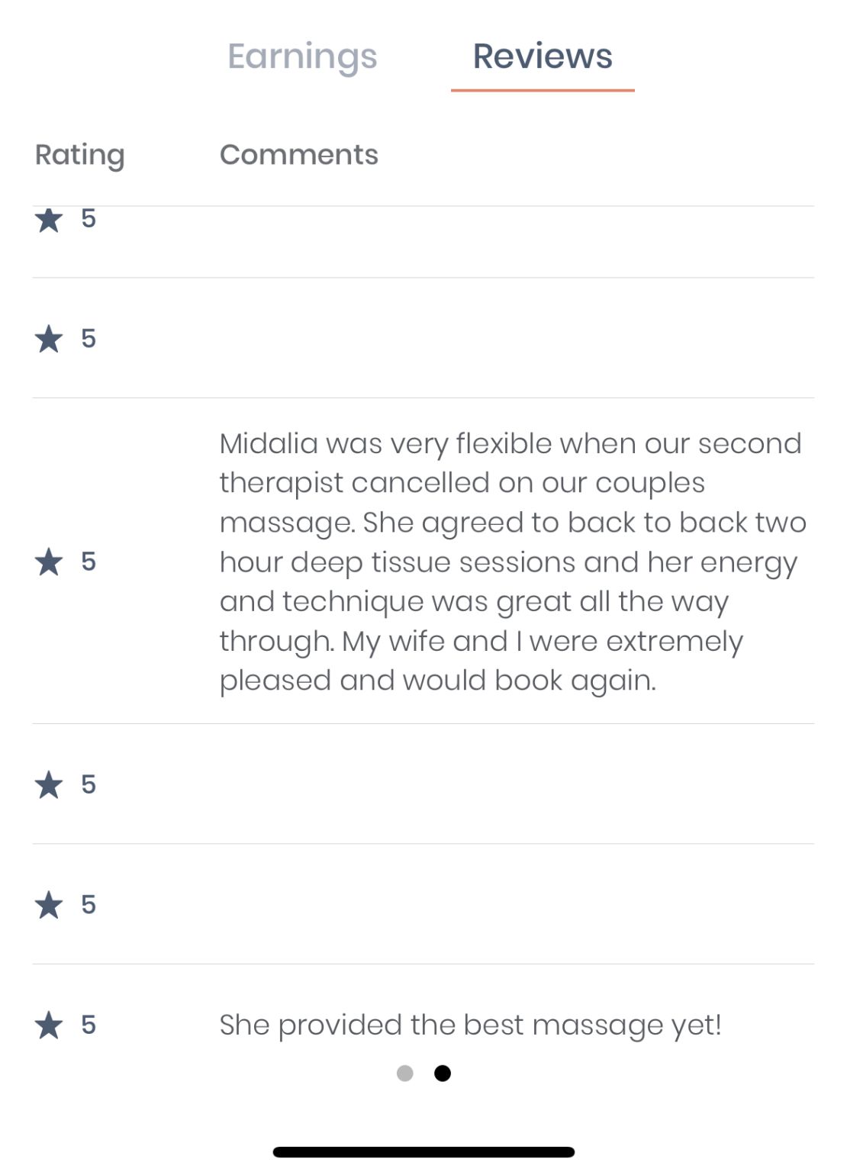The height and width of the screenshot is (1175, 847).
Task: Tap the Comments column header
Action: 298,155
